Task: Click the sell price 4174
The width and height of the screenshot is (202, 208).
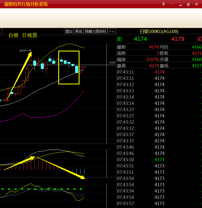Action: tap(140, 39)
